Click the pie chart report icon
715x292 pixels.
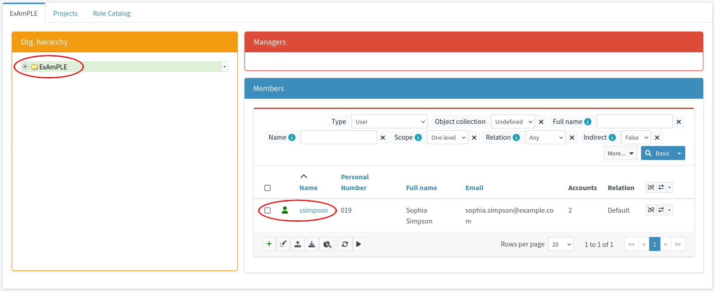(327, 244)
